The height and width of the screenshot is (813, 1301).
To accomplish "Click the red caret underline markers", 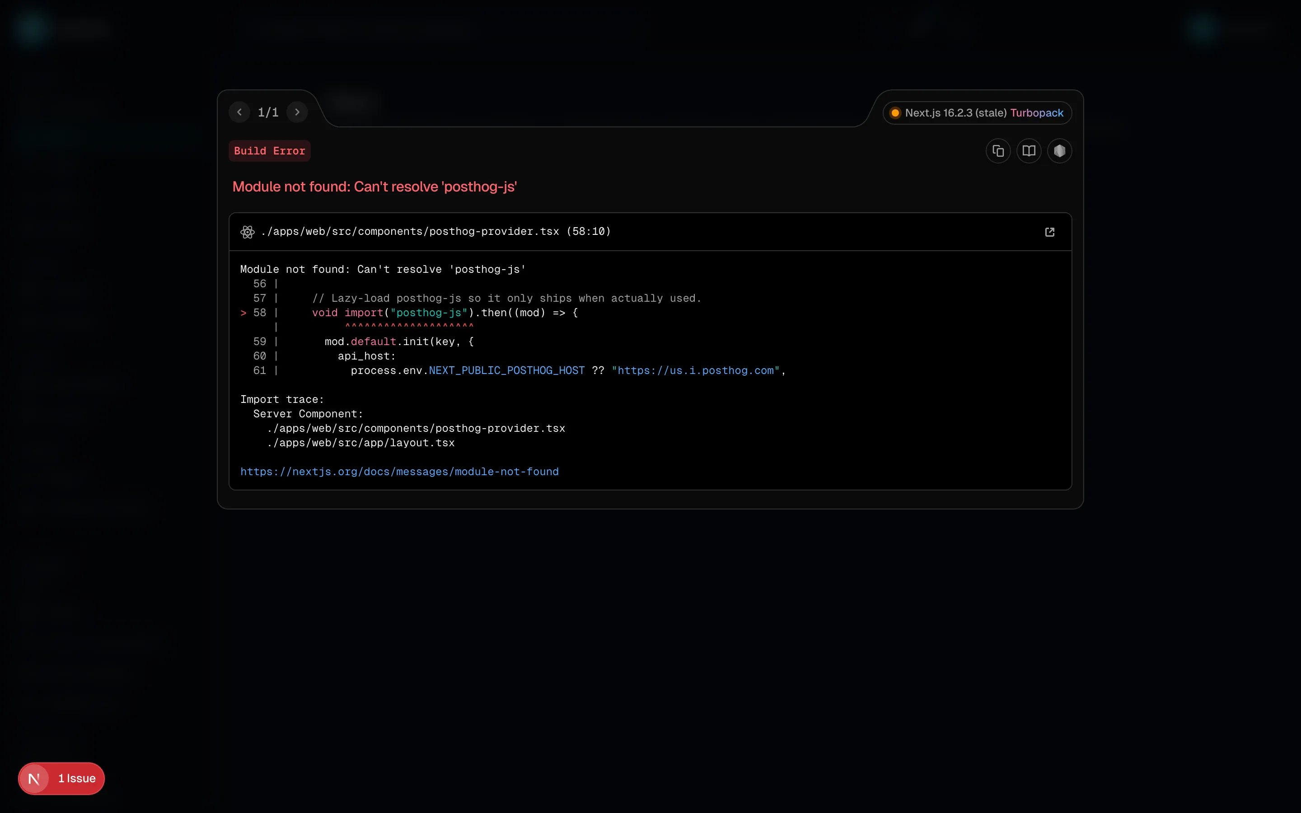I will click(409, 327).
